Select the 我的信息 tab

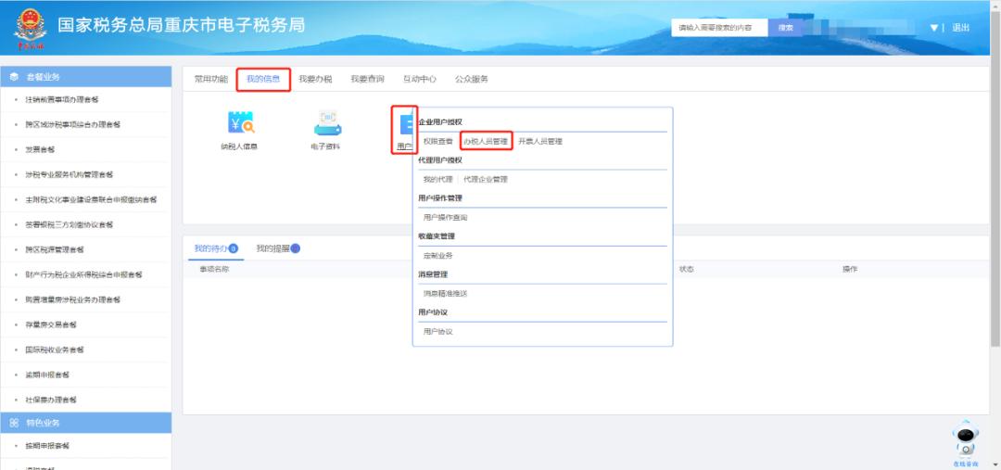pyautogui.click(x=263, y=80)
